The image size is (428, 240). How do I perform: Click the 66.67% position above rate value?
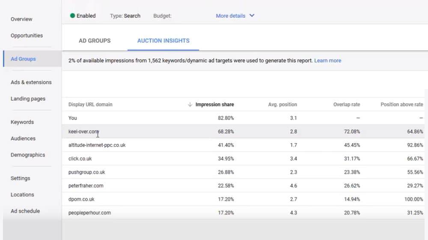(415, 159)
